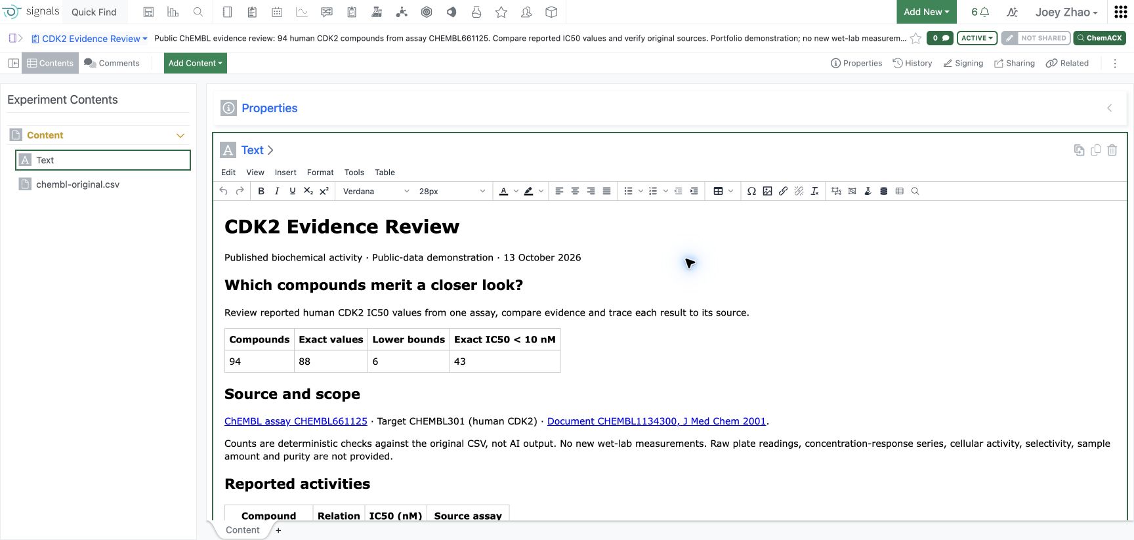1134x540 pixels.
Task: Toggle italic formatting
Action: pos(277,191)
